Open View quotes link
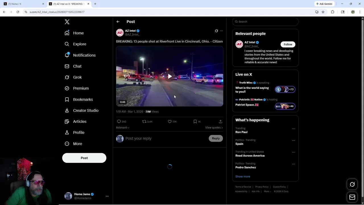Image resolution: width=364 pixels, height=205 pixels. click(x=214, y=128)
